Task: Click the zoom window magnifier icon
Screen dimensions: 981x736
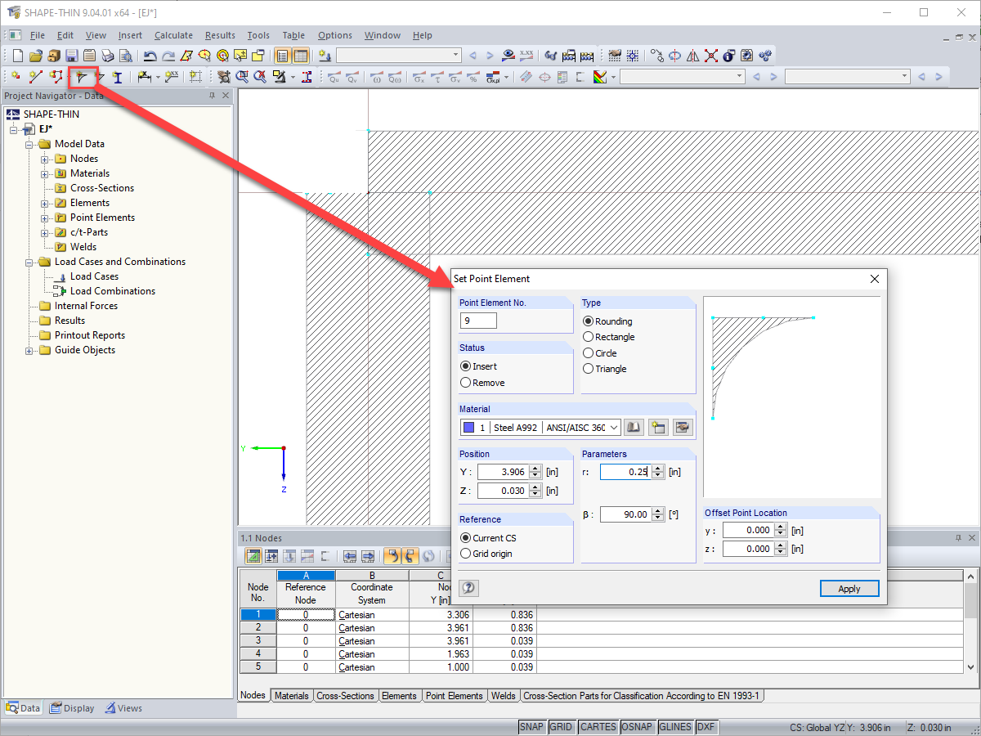Action: click(243, 77)
